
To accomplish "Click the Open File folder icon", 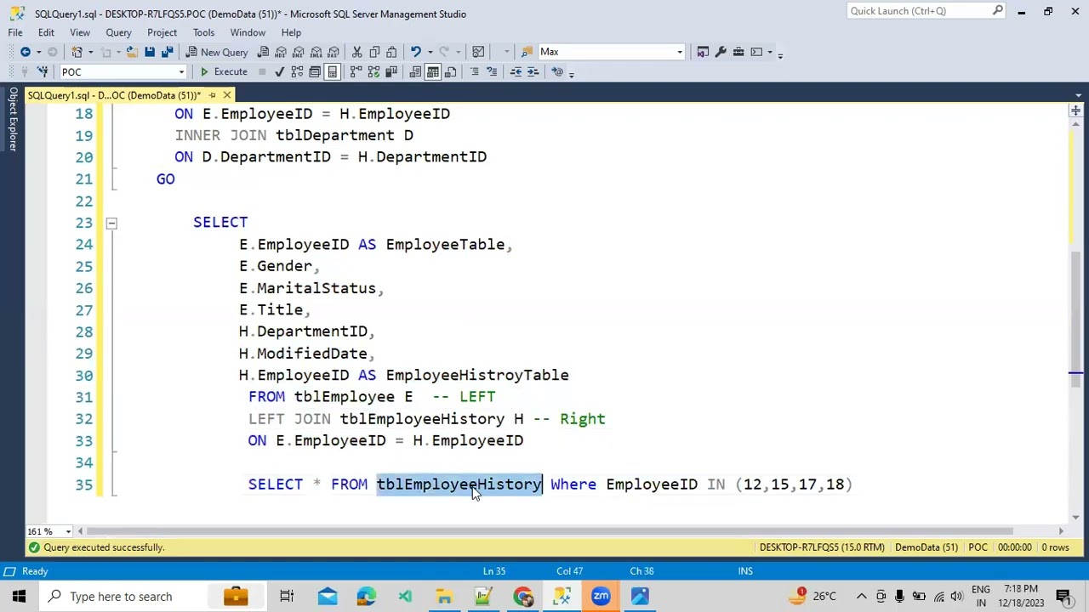I will (132, 52).
